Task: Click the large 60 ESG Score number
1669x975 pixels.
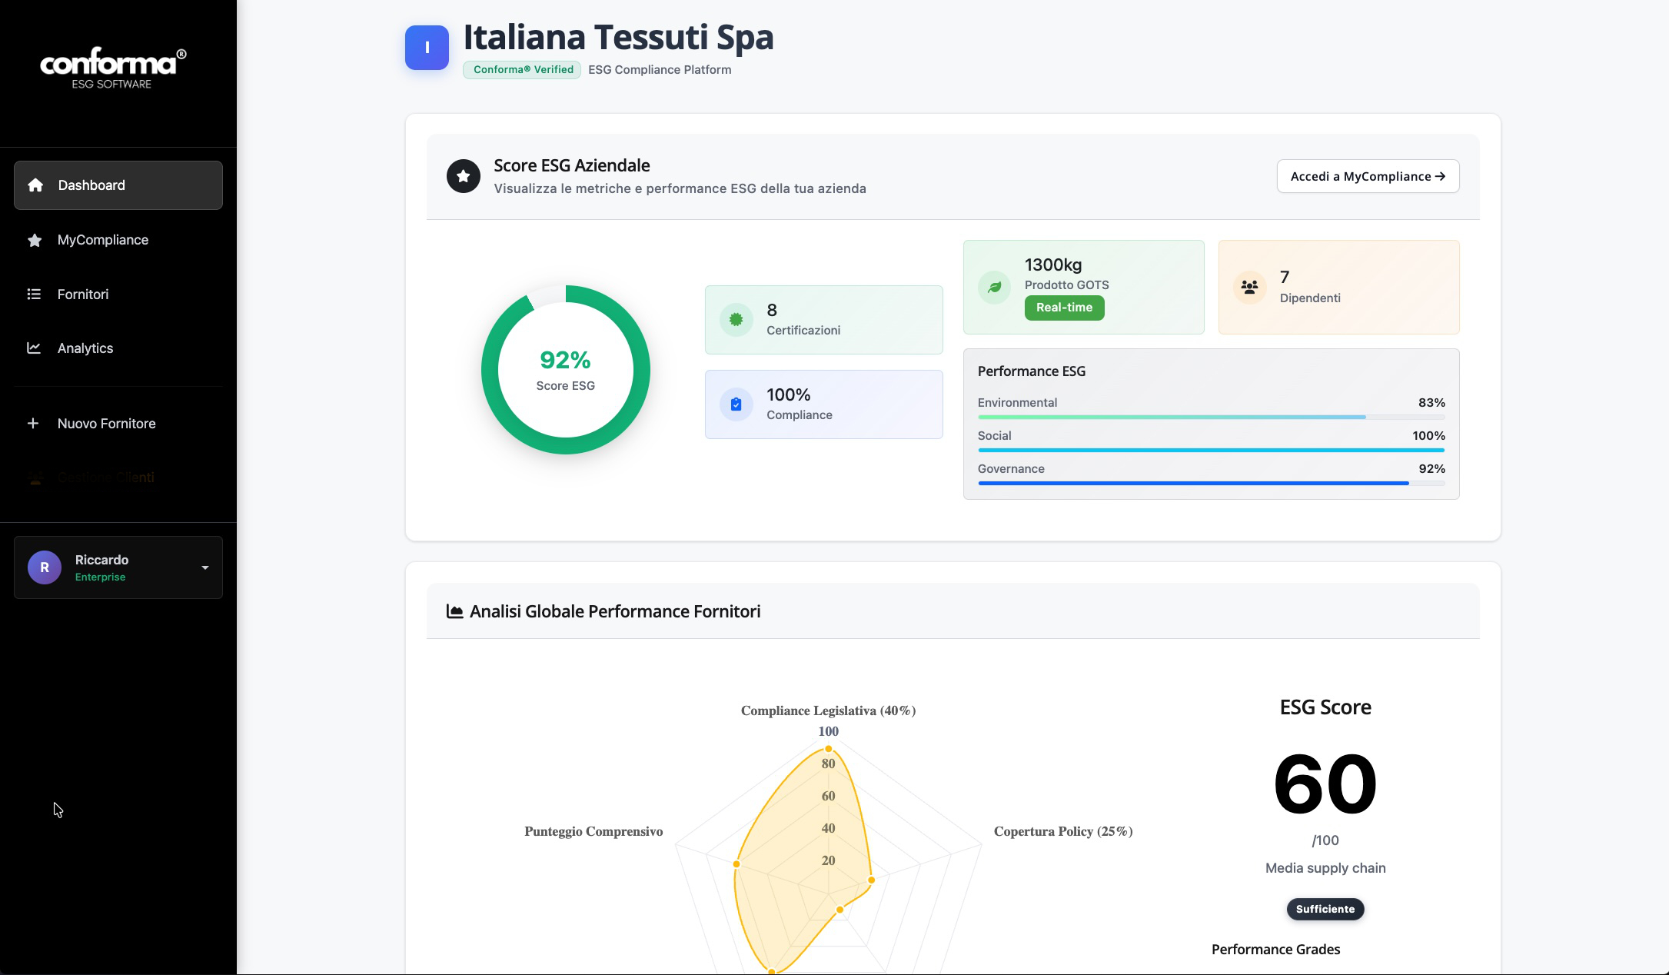Action: [x=1325, y=784]
